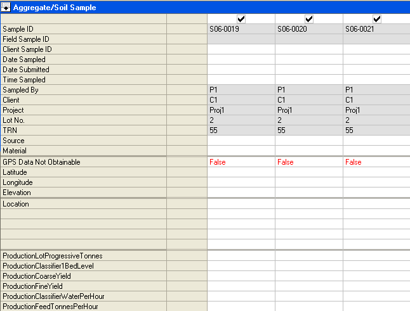
Task: Click the Sampled By row label
Action: [x=83, y=90]
